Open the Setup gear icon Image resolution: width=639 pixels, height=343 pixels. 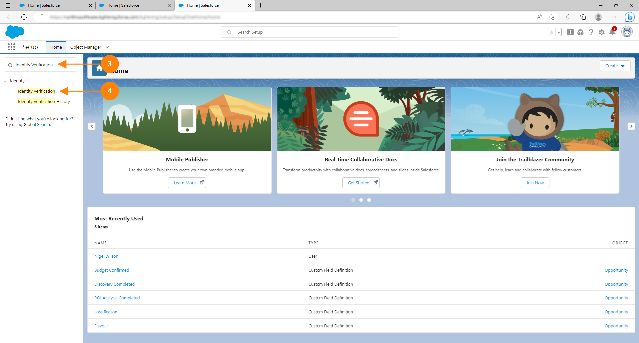click(x=602, y=32)
